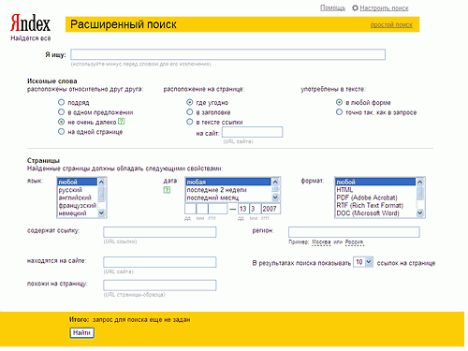Choose английский in language list
Image resolution: width=468 pixels, height=351 pixels.
78,197
